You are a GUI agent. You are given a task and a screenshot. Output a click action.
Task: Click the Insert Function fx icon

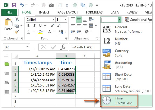63,47
